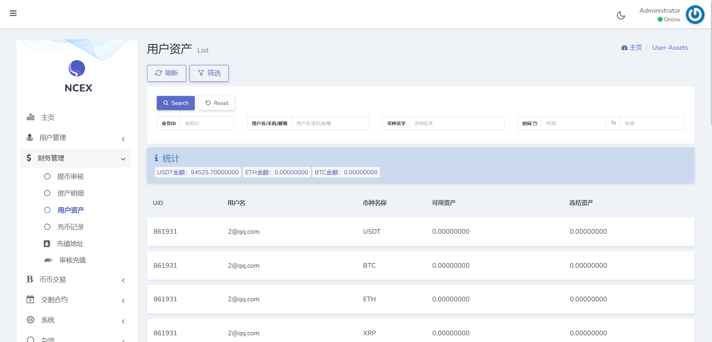Image resolution: width=712 pixels, height=342 pixels.
Task: Select the 提币审核 menu item
Action: click(x=70, y=177)
